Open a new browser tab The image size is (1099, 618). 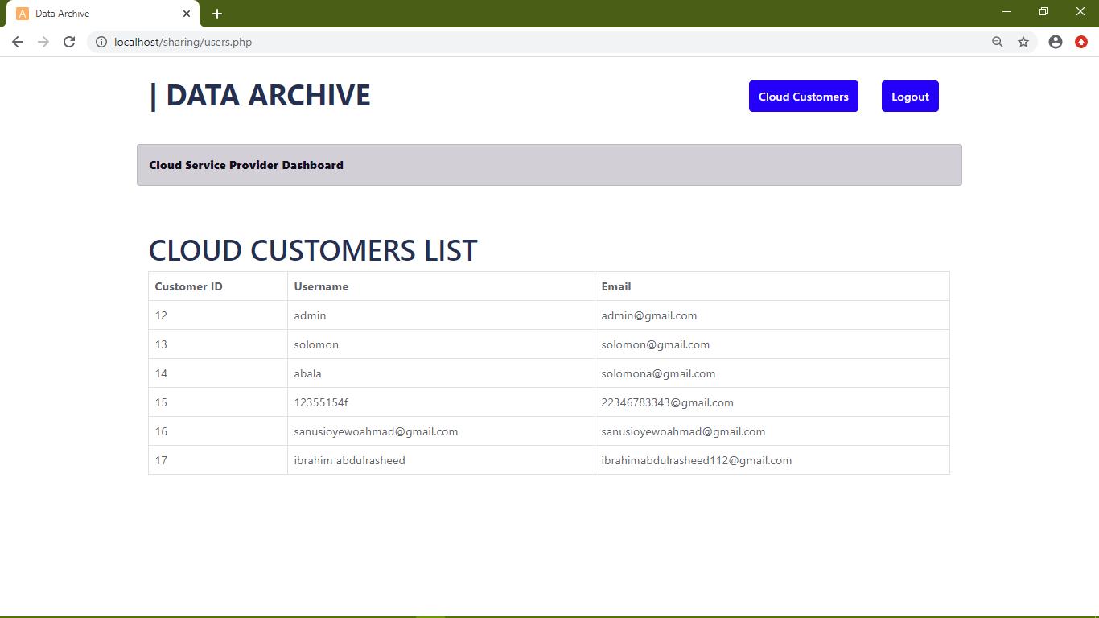click(x=217, y=14)
